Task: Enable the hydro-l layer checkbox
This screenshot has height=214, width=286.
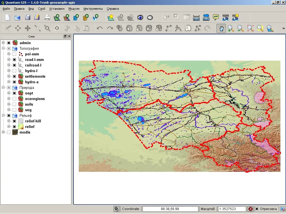Action: (15, 71)
